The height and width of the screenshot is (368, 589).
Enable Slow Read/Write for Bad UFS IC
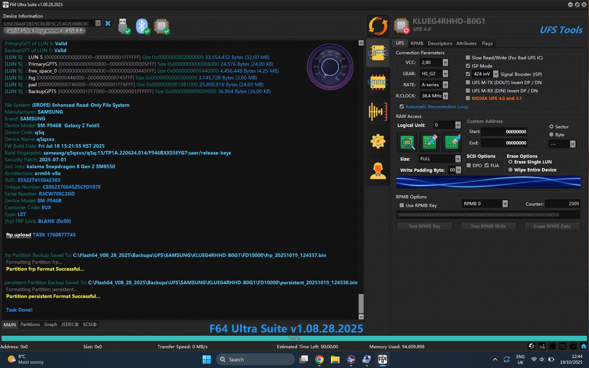pyautogui.click(x=468, y=57)
